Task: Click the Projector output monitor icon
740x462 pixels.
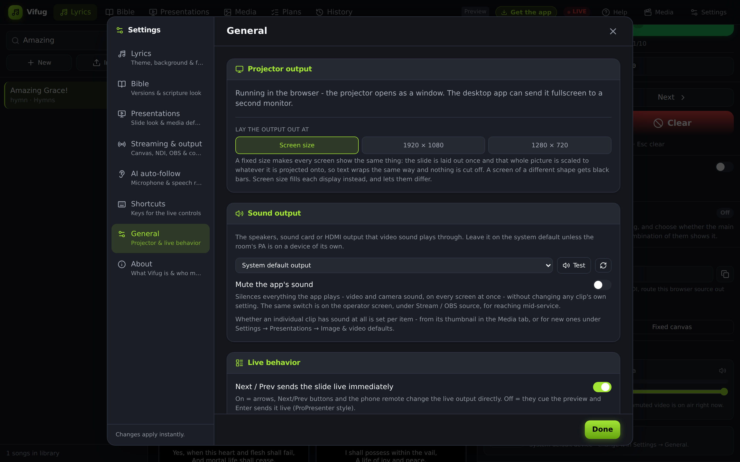Action: point(239,69)
